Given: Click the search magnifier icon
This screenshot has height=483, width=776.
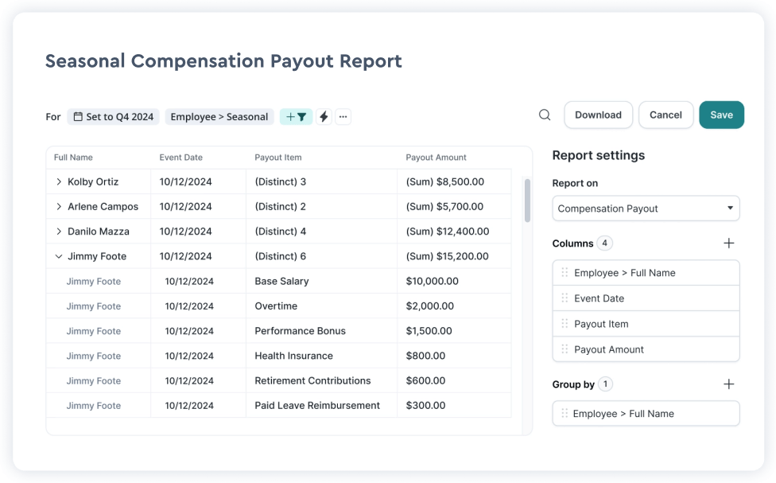Looking at the screenshot, I should point(545,115).
